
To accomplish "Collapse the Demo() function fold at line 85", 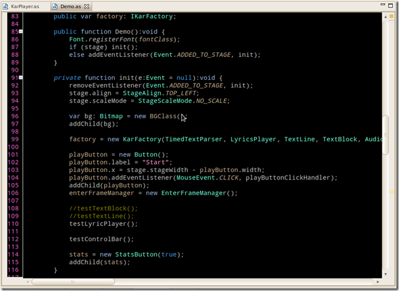I will 21,32.
